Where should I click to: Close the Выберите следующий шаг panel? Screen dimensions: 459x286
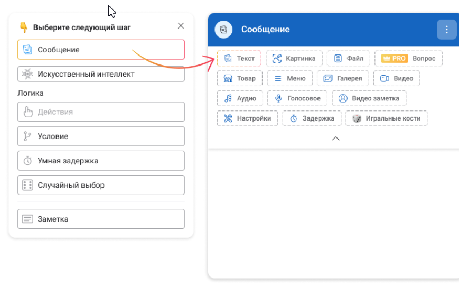pos(181,26)
